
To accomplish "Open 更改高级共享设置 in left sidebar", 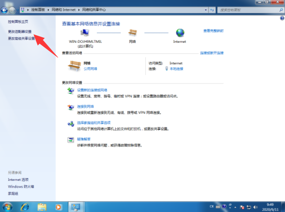I will pos(21,39).
